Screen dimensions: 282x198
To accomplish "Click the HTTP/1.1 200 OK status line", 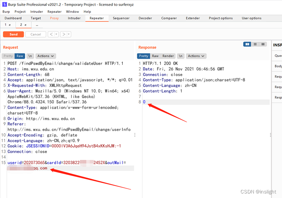I will point(160,64).
